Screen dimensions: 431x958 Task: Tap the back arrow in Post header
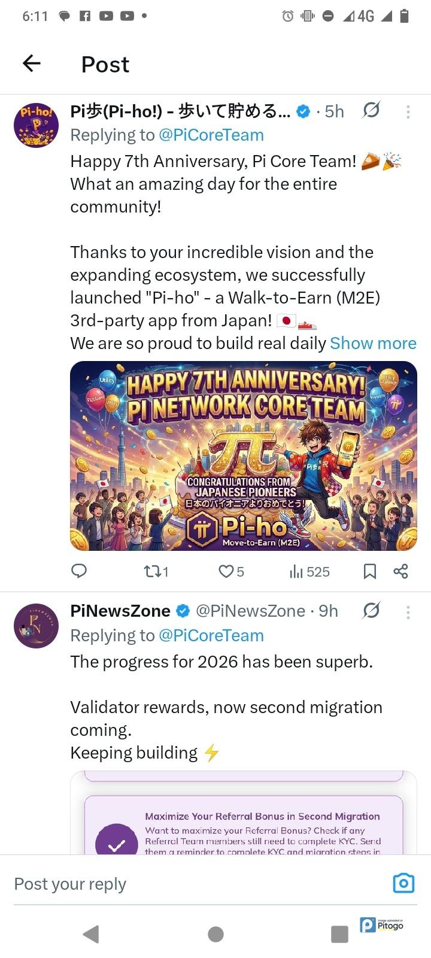coord(32,63)
